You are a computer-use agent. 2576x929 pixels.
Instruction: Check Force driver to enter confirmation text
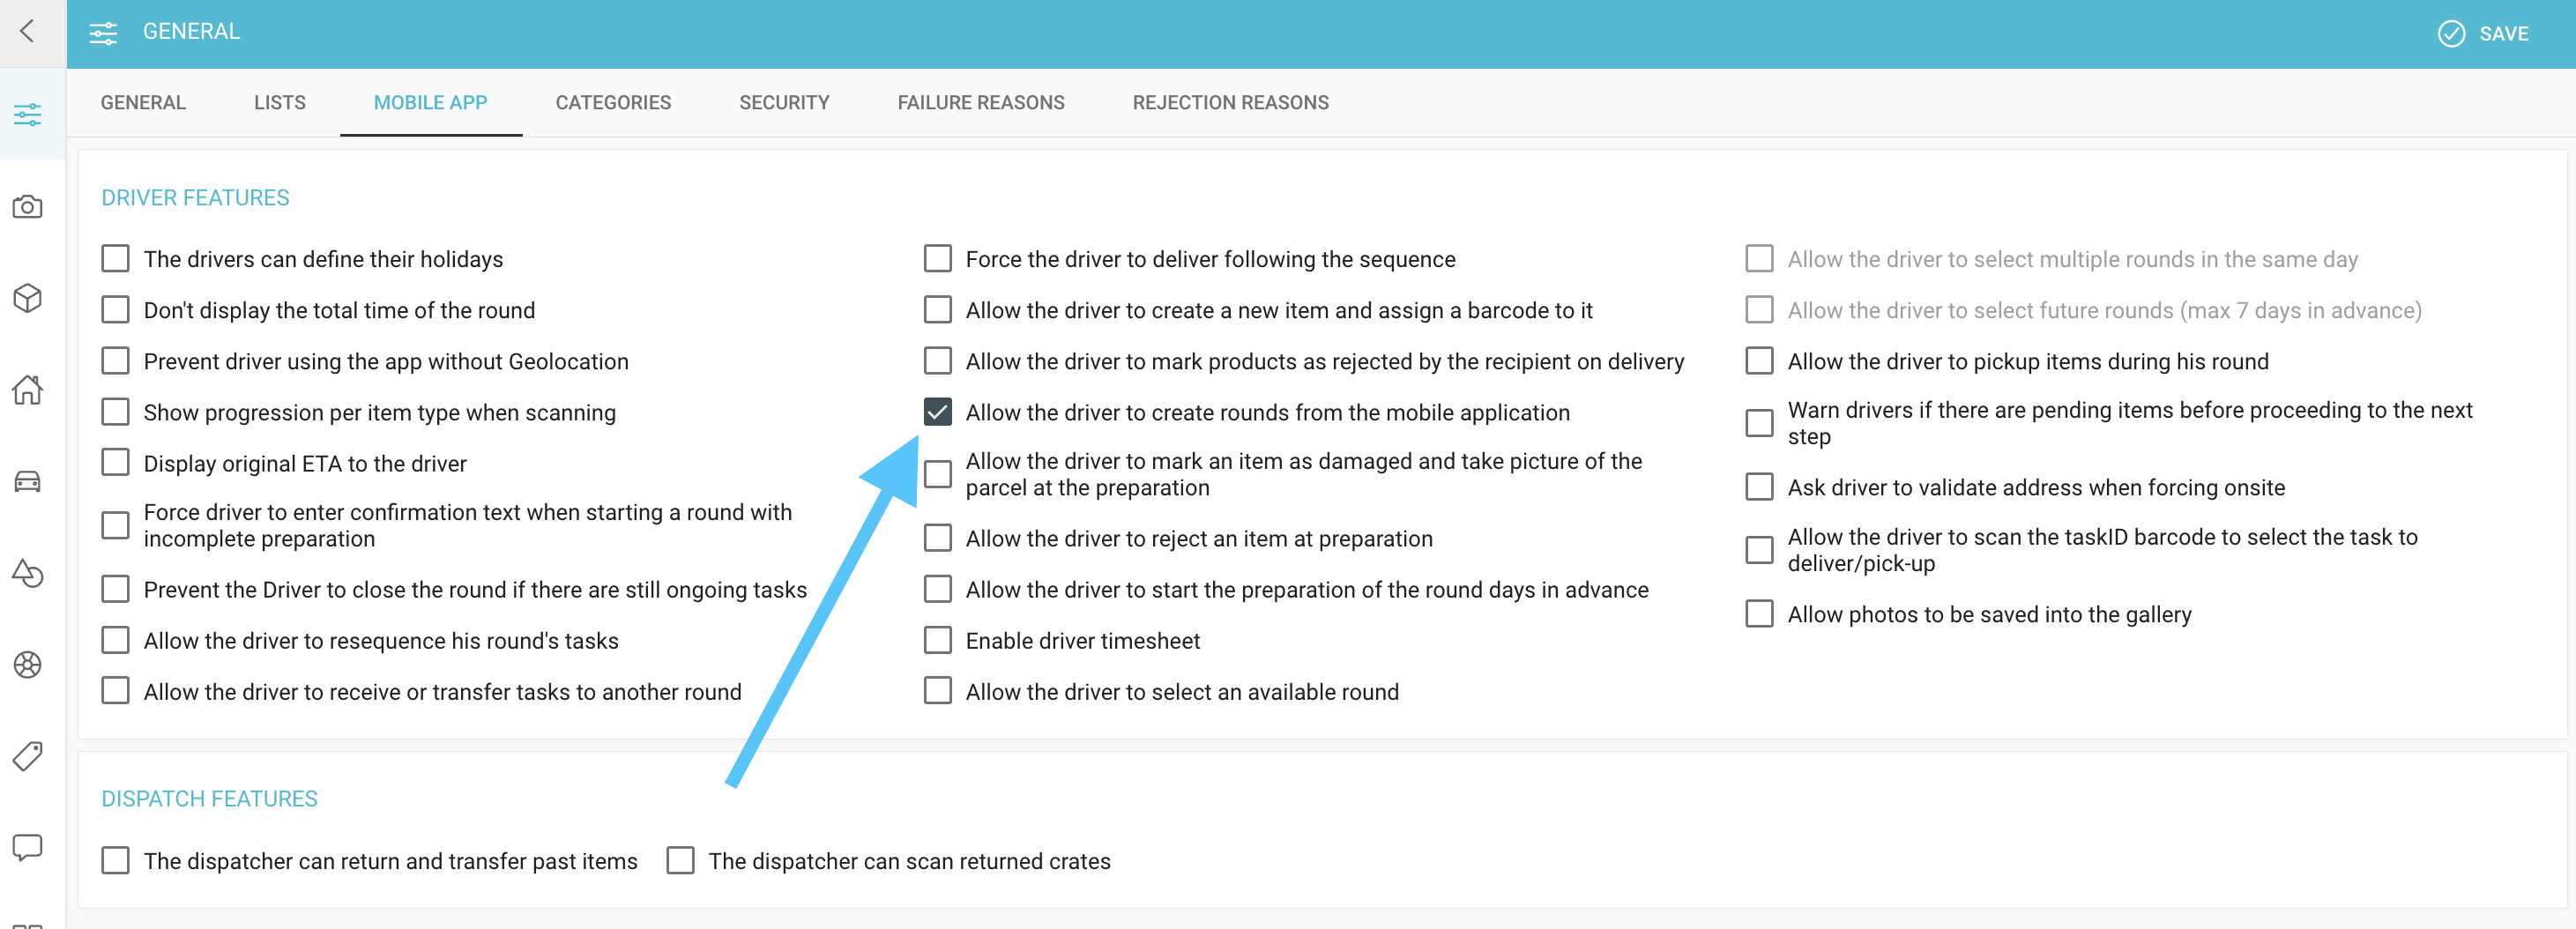(116, 526)
